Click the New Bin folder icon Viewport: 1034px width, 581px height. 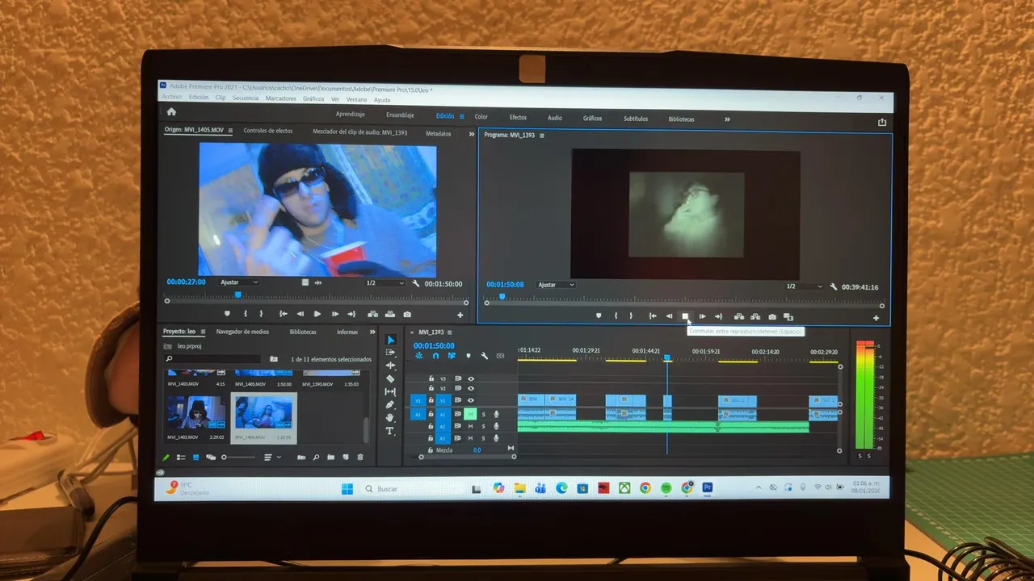pyautogui.click(x=330, y=458)
